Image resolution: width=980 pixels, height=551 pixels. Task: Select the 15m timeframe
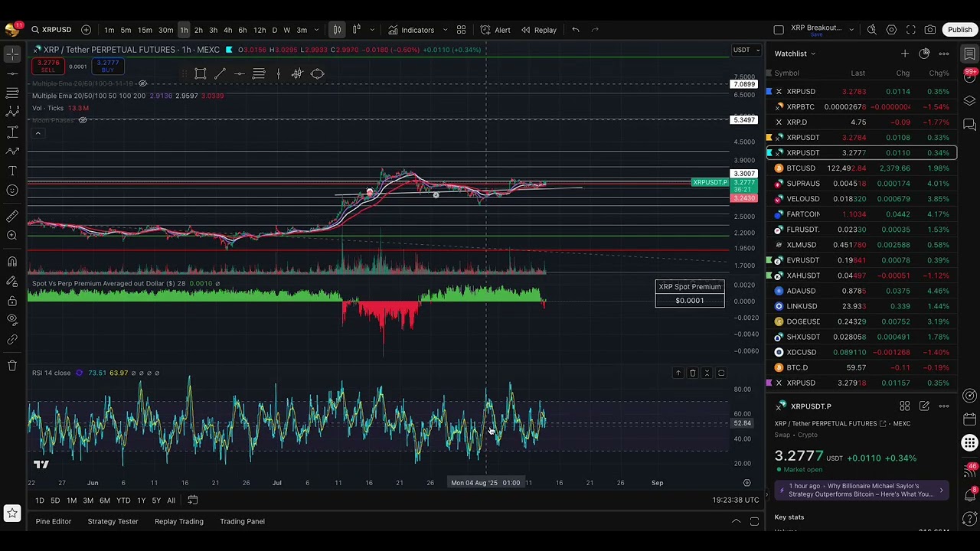click(145, 30)
